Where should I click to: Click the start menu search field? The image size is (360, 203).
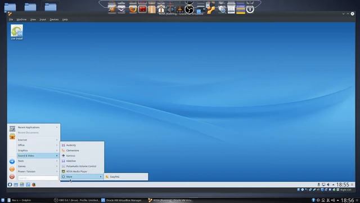coord(38,178)
